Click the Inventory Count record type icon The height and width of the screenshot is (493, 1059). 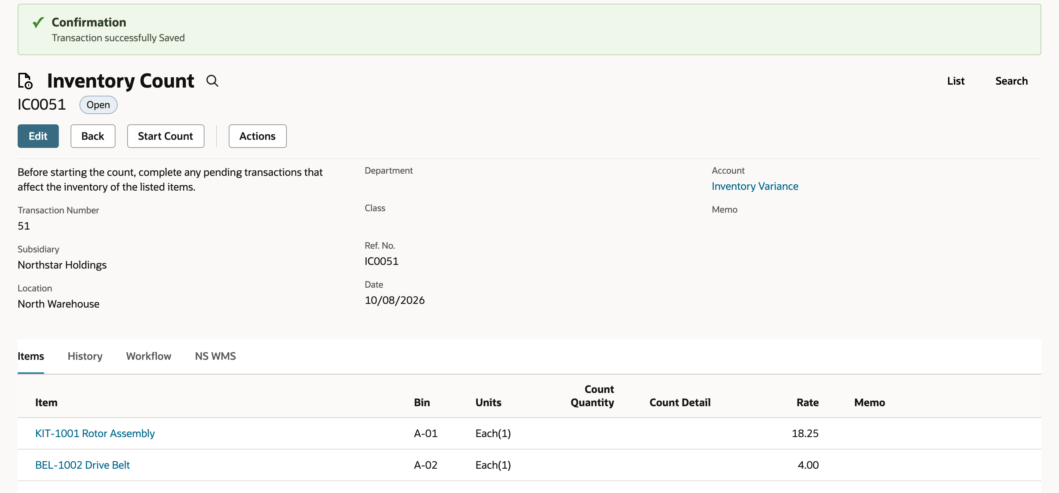point(25,81)
